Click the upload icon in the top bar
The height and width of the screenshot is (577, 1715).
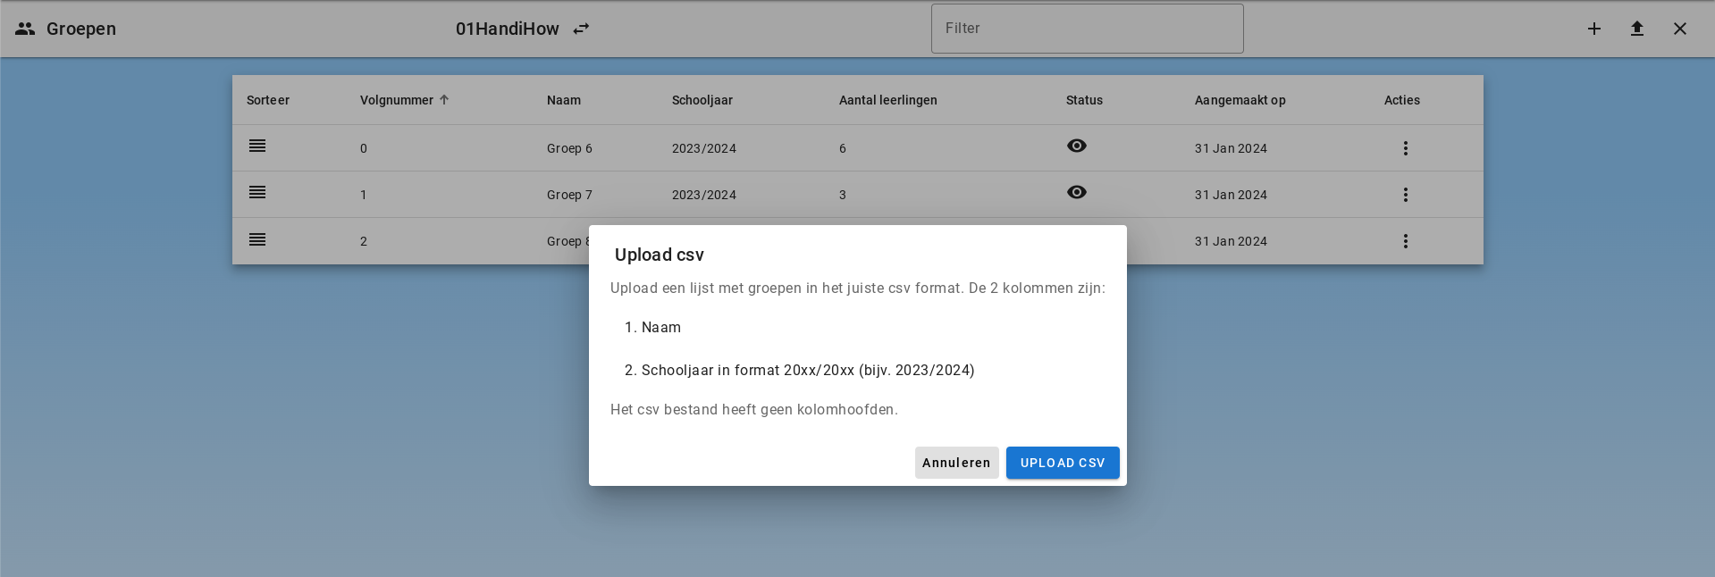coord(1636,29)
